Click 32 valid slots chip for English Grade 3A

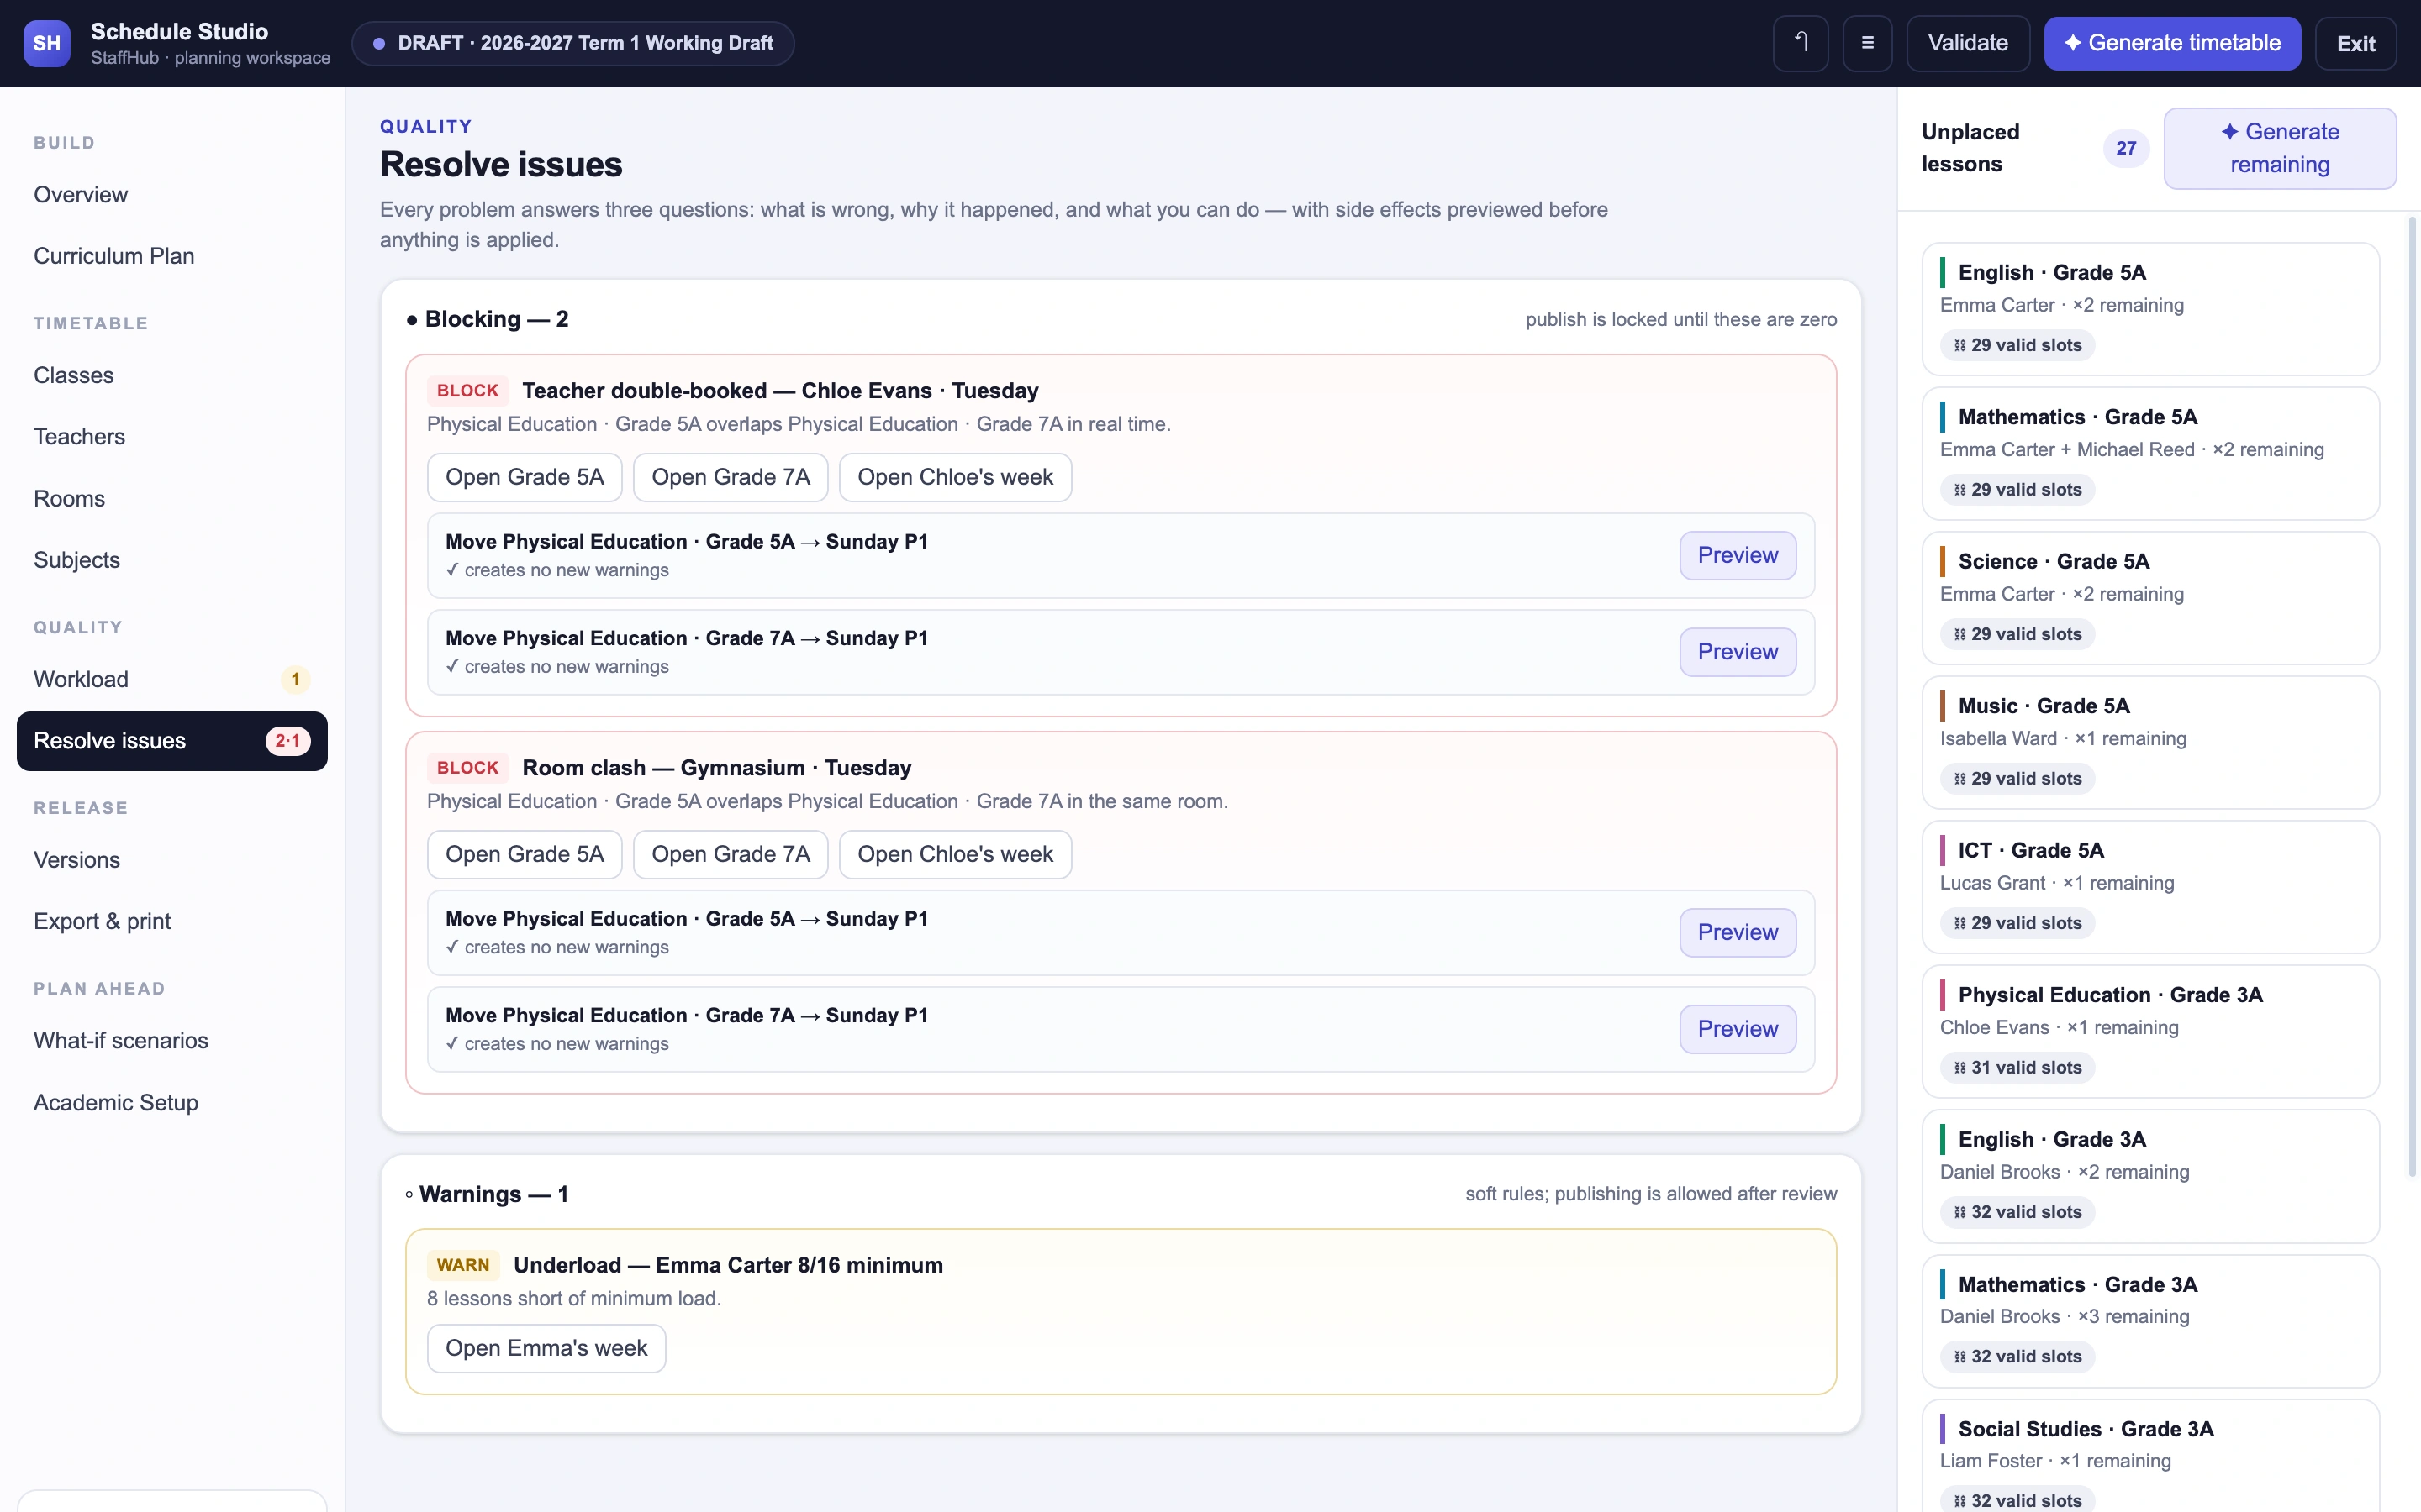tap(2017, 1212)
